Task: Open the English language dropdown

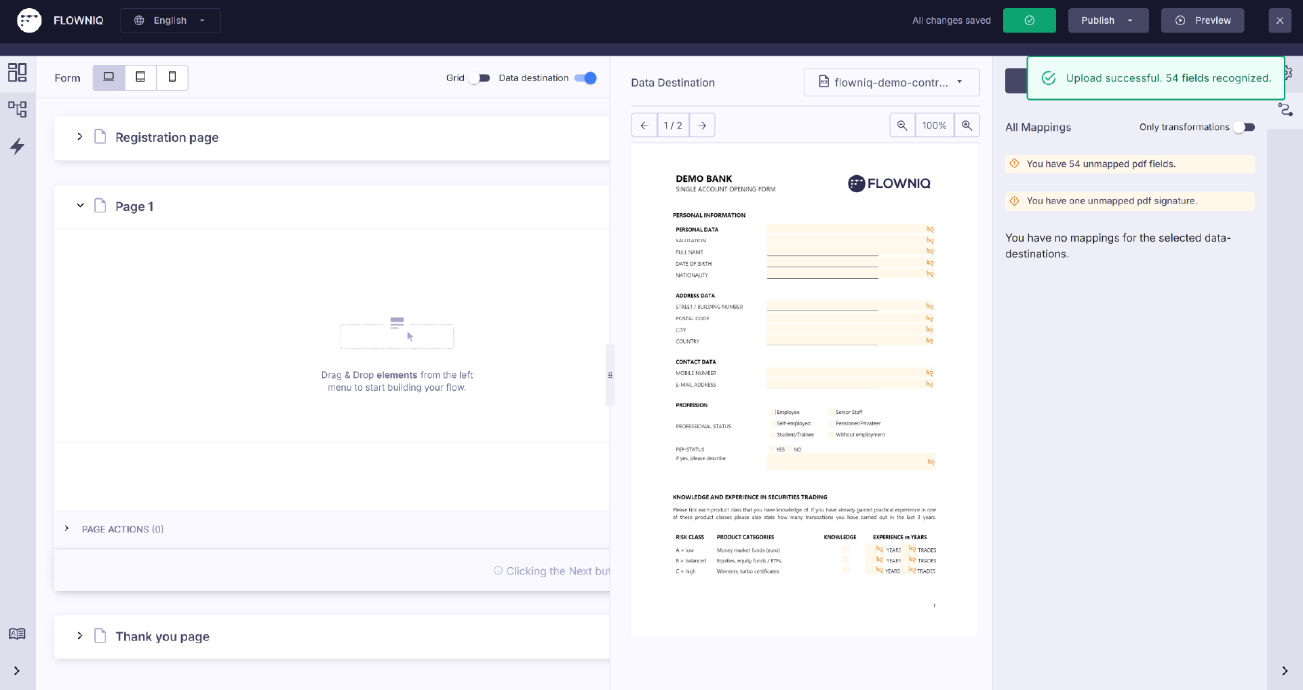Action: (x=170, y=20)
